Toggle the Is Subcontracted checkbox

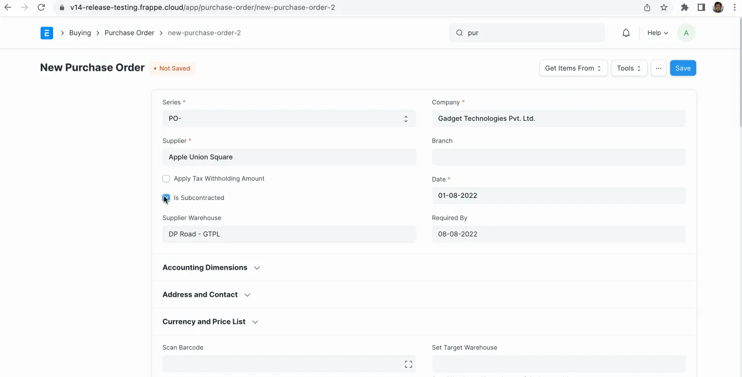(x=166, y=198)
